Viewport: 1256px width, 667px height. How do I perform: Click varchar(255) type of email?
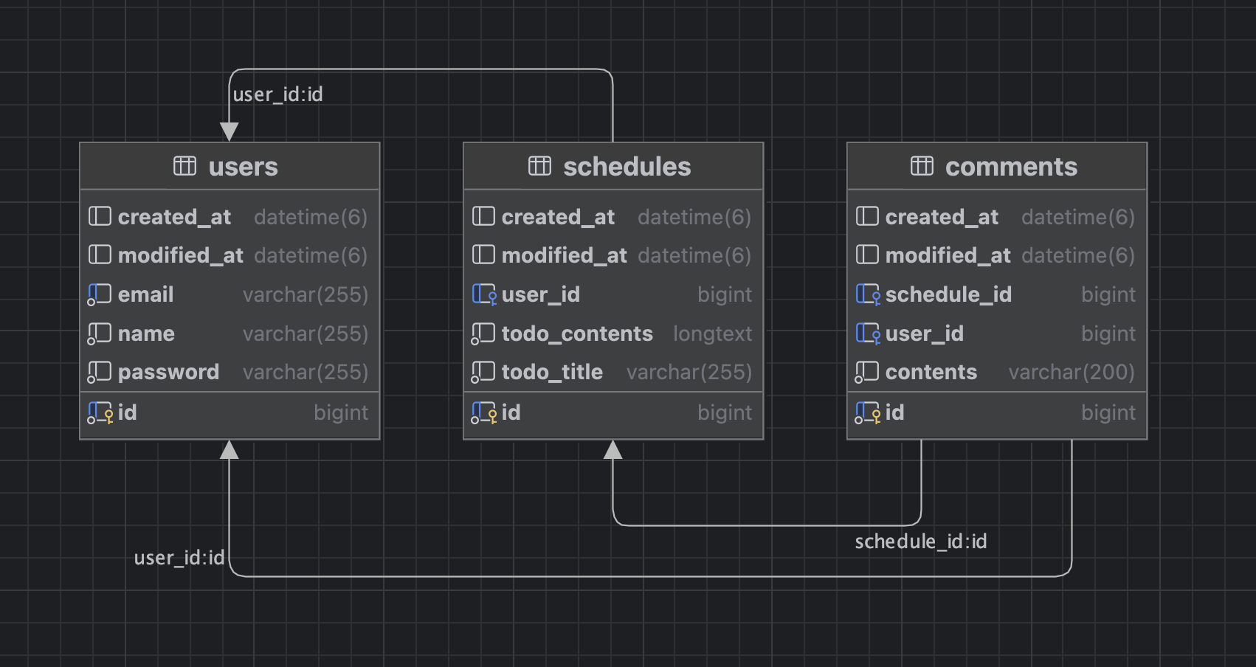pyautogui.click(x=306, y=294)
